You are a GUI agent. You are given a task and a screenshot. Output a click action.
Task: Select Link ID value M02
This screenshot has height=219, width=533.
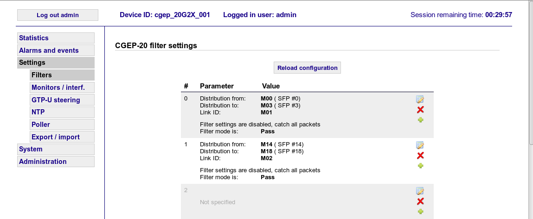[x=266, y=158]
